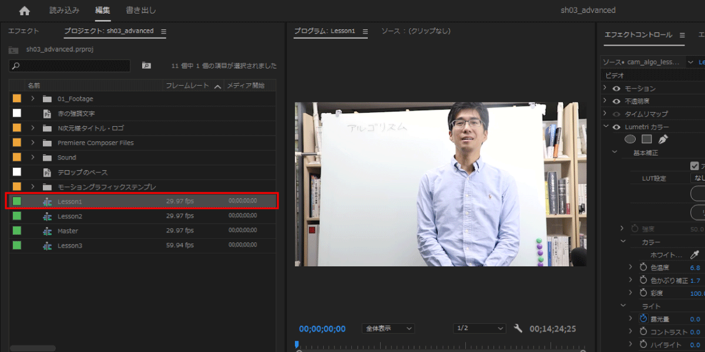The width and height of the screenshot is (705, 352).
Task: Open the 全体表示 zoom level dropdown
Action: (x=388, y=329)
